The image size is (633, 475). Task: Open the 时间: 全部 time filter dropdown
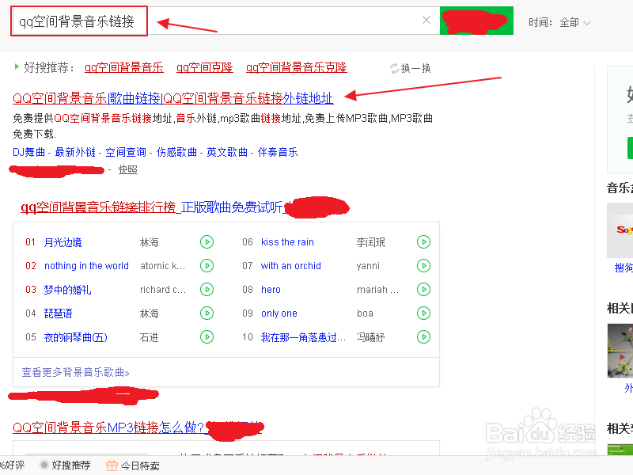(x=560, y=23)
